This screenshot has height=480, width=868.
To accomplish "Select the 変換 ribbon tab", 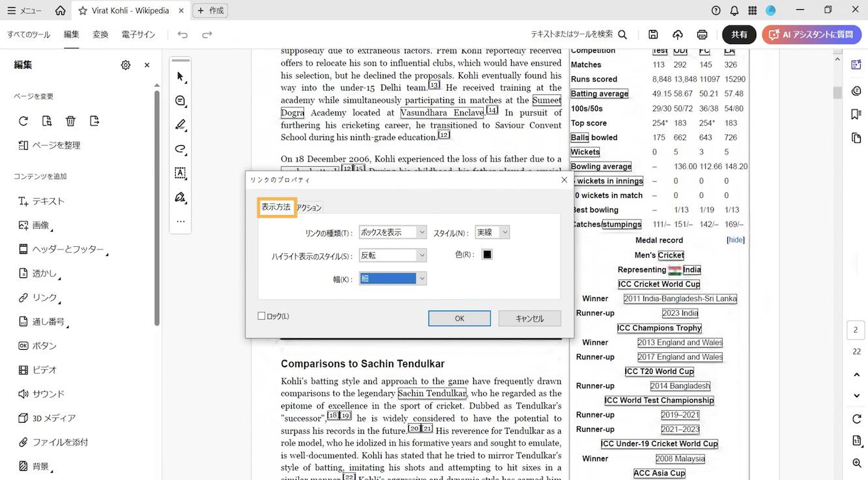I will pyautogui.click(x=100, y=34).
